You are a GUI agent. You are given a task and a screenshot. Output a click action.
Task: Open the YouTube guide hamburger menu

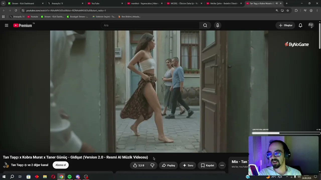[x=7, y=25]
